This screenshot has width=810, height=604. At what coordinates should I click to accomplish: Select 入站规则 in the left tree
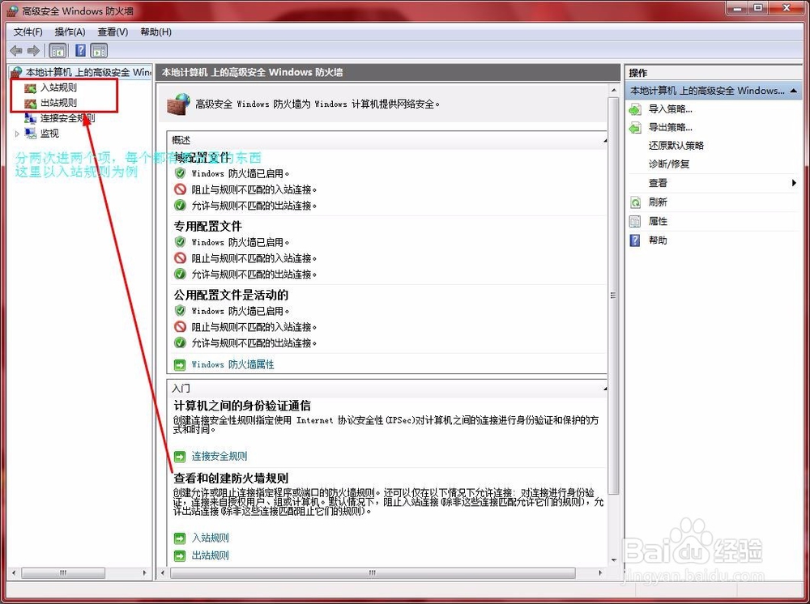(x=59, y=87)
